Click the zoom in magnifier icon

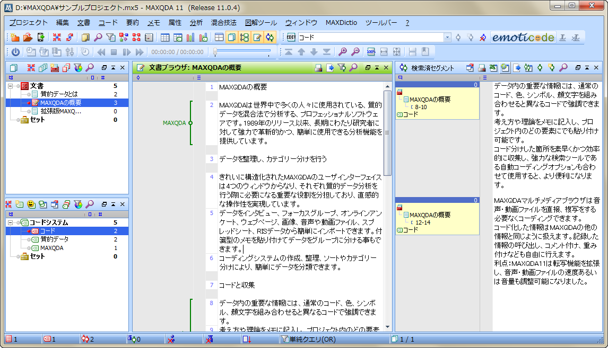pos(342,51)
